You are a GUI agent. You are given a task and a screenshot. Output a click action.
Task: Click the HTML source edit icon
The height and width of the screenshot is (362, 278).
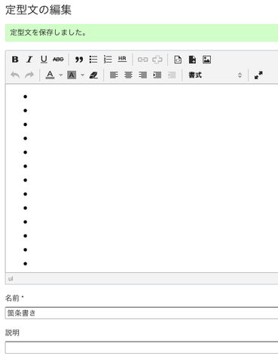pyautogui.click(x=178, y=60)
